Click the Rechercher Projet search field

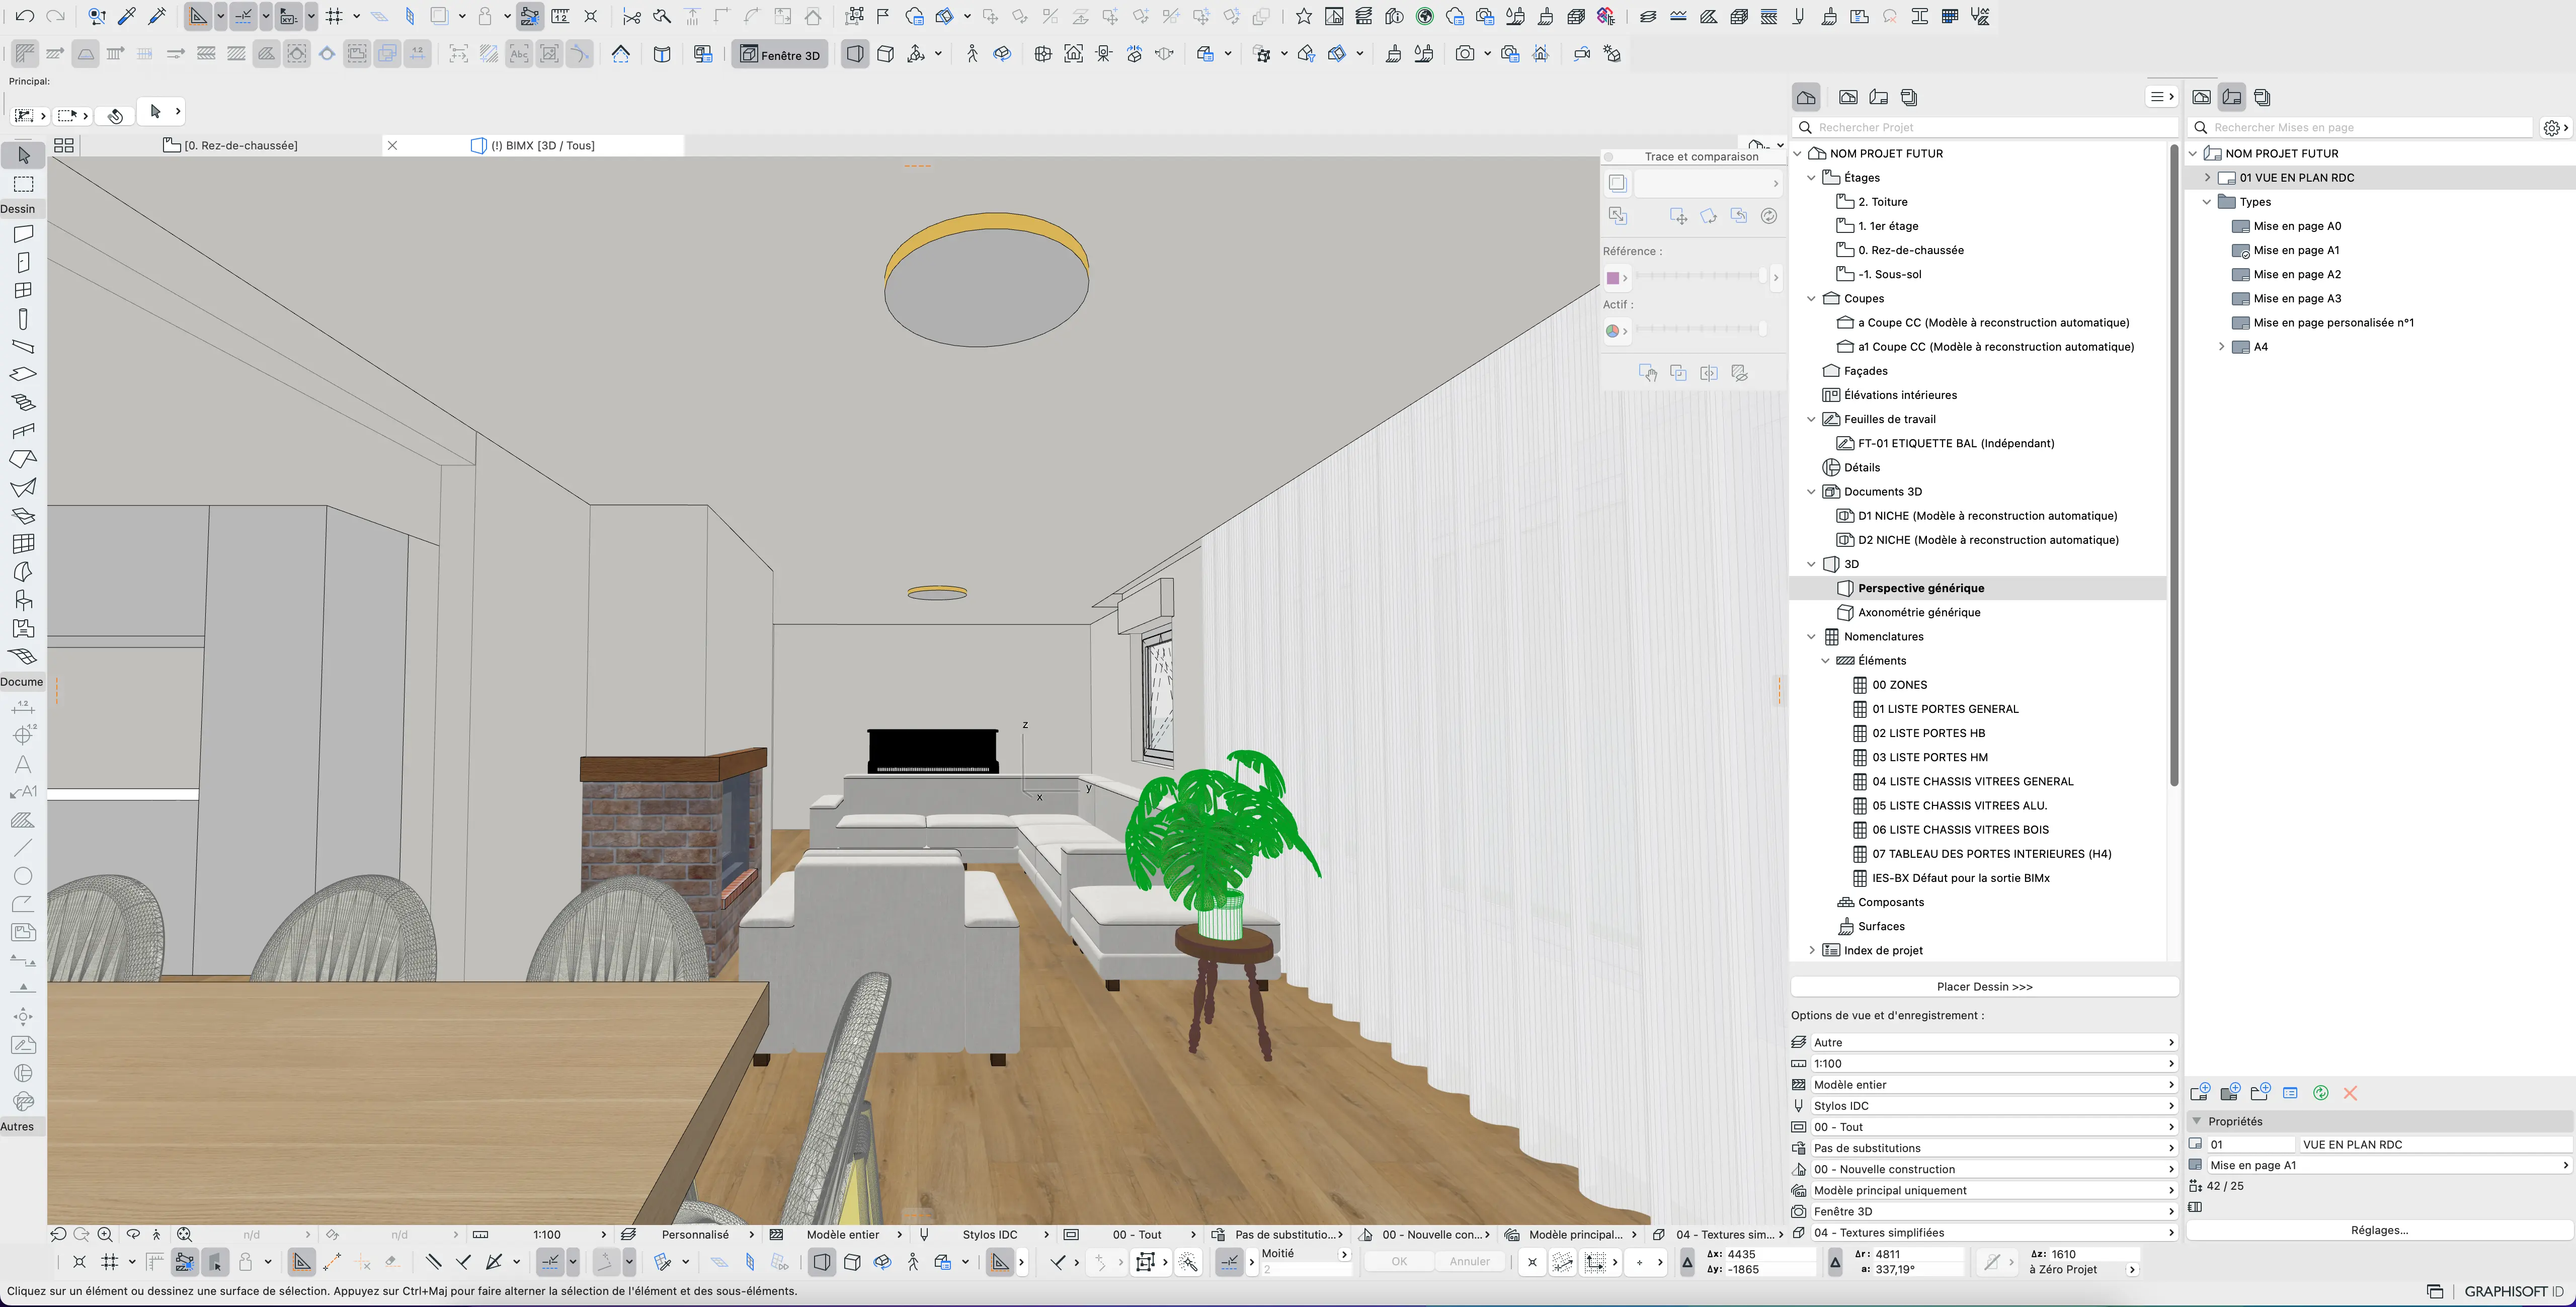coord(1984,128)
